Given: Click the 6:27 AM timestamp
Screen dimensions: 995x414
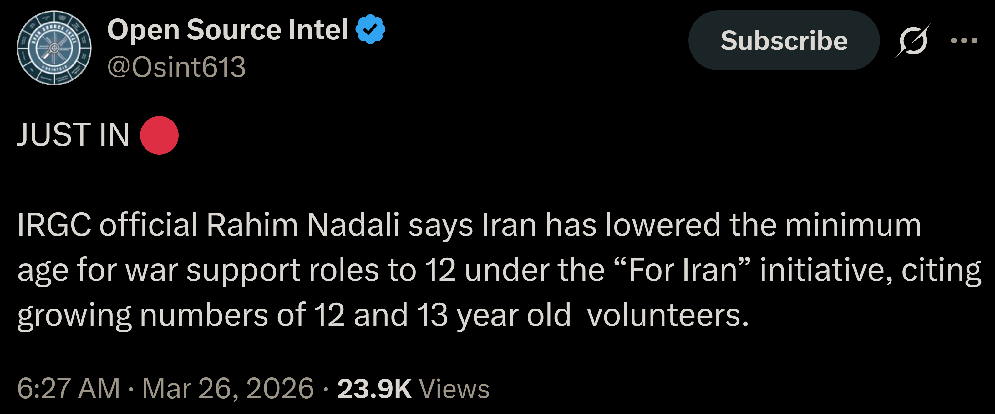Looking at the screenshot, I should point(69,388).
